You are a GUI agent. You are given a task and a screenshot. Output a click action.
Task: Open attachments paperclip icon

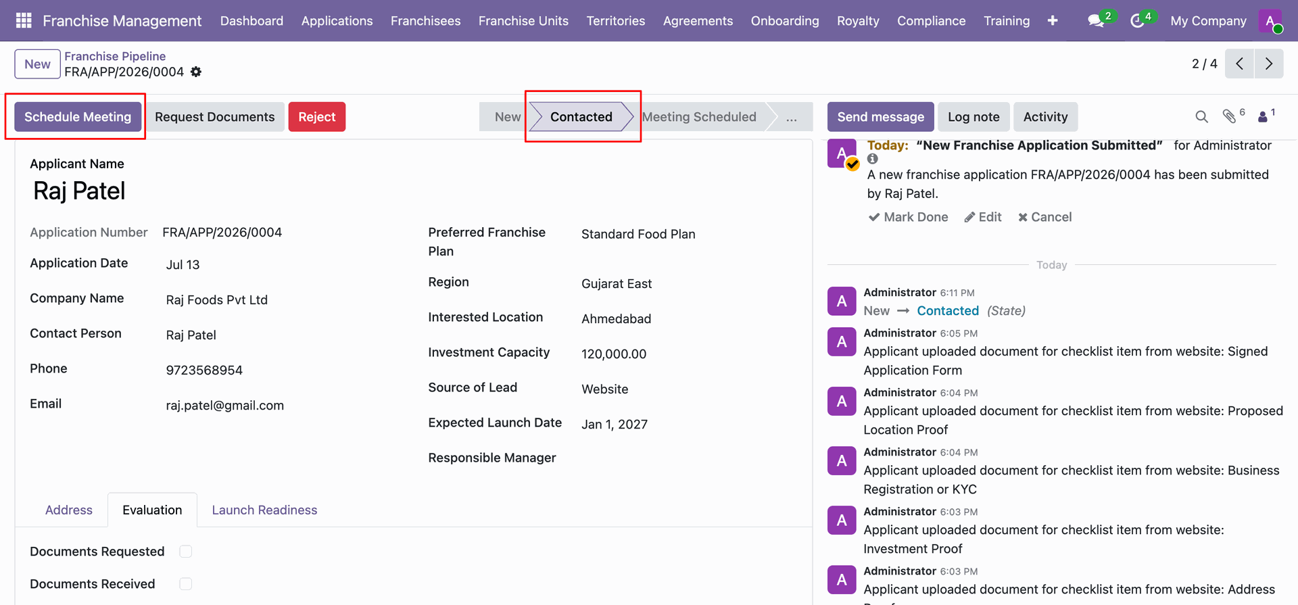(1230, 116)
